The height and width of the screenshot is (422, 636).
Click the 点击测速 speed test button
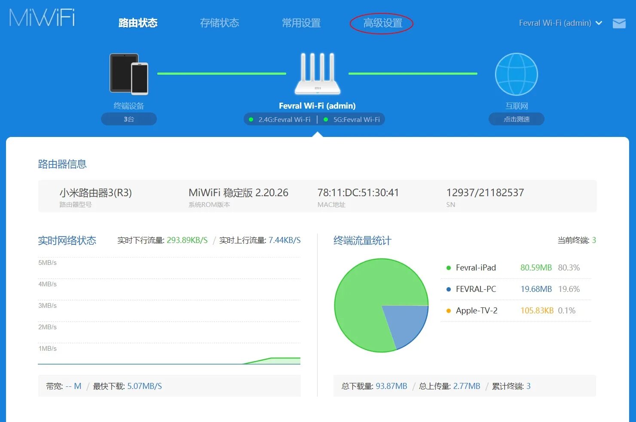tap(517, 119)
